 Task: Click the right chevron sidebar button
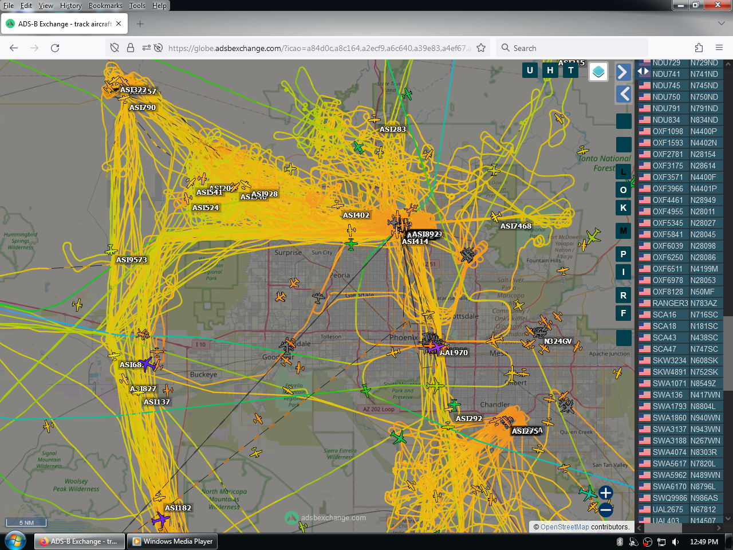tap(624, 72)
